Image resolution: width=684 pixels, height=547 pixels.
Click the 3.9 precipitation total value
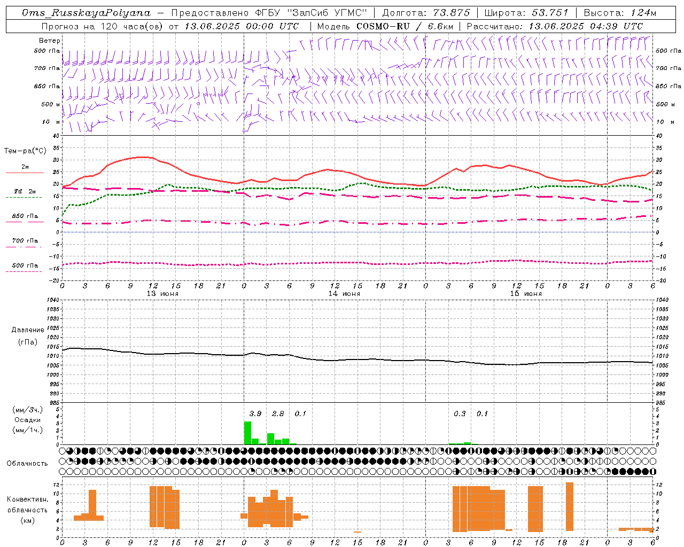255,413
